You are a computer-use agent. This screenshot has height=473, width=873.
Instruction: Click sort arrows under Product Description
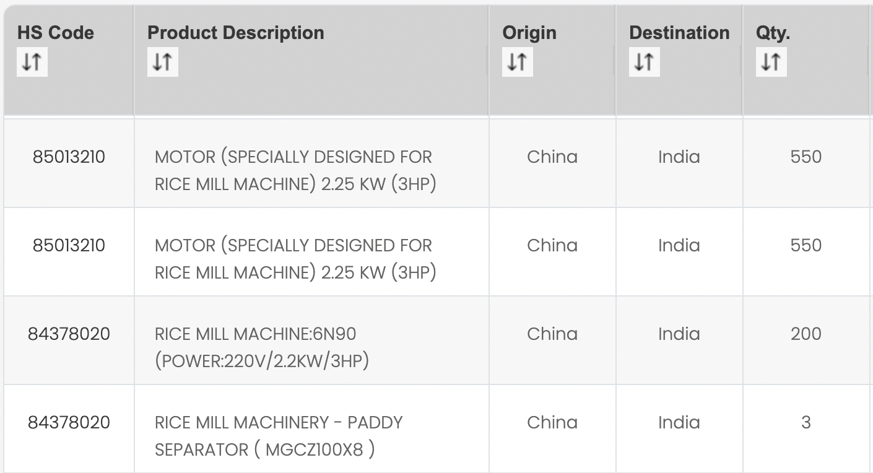pos(162,62)
